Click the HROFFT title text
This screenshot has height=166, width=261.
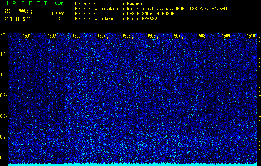tap(26, 3)
